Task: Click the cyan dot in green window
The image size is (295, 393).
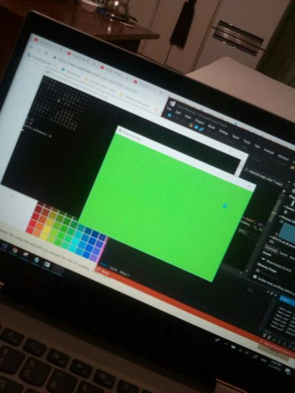Action: (225, 206)
